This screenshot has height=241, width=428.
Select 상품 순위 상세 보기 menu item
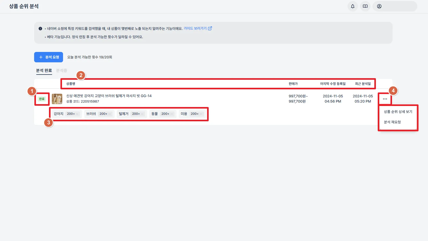tap(398, 112)
